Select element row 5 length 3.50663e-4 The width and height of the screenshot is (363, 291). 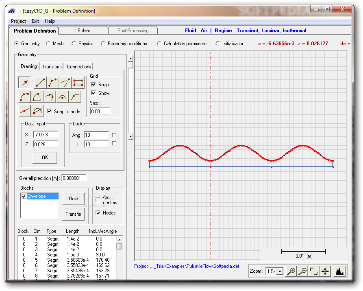pos(67,260)
